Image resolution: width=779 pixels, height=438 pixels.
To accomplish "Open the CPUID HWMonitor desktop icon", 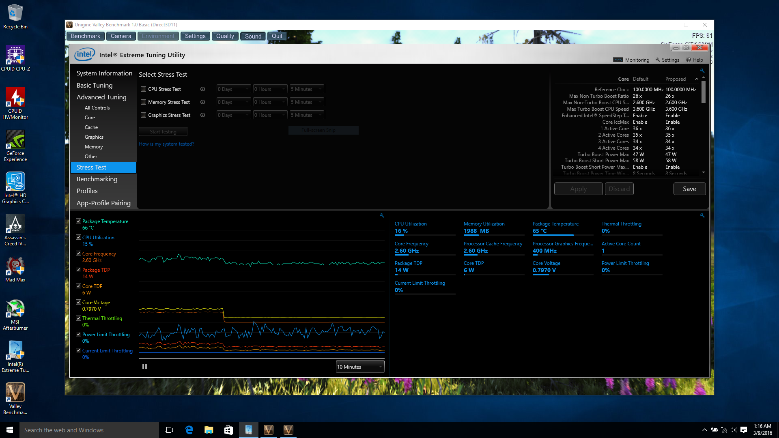I will (x=15, y=103).
